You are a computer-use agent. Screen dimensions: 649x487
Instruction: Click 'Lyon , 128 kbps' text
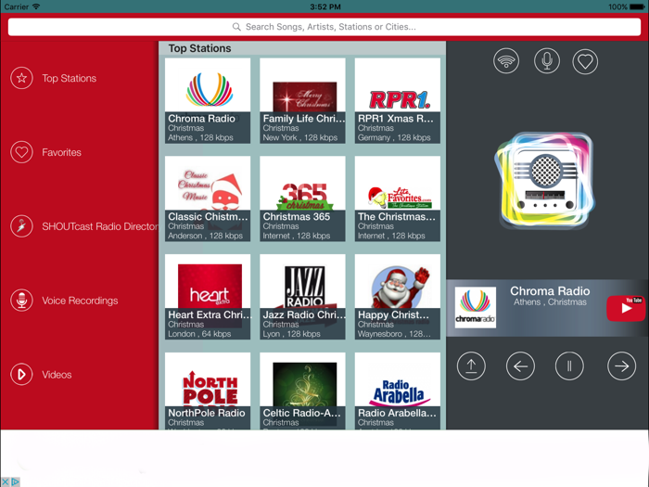[291, 334]
